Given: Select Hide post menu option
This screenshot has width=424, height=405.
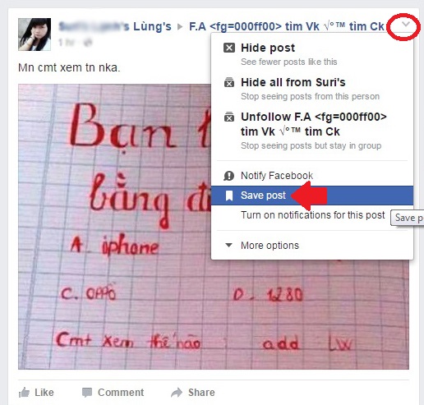Looking at the screenshot, I should (312, 54).
